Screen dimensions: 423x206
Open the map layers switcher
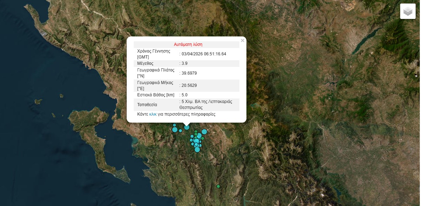tap(408, 11)
